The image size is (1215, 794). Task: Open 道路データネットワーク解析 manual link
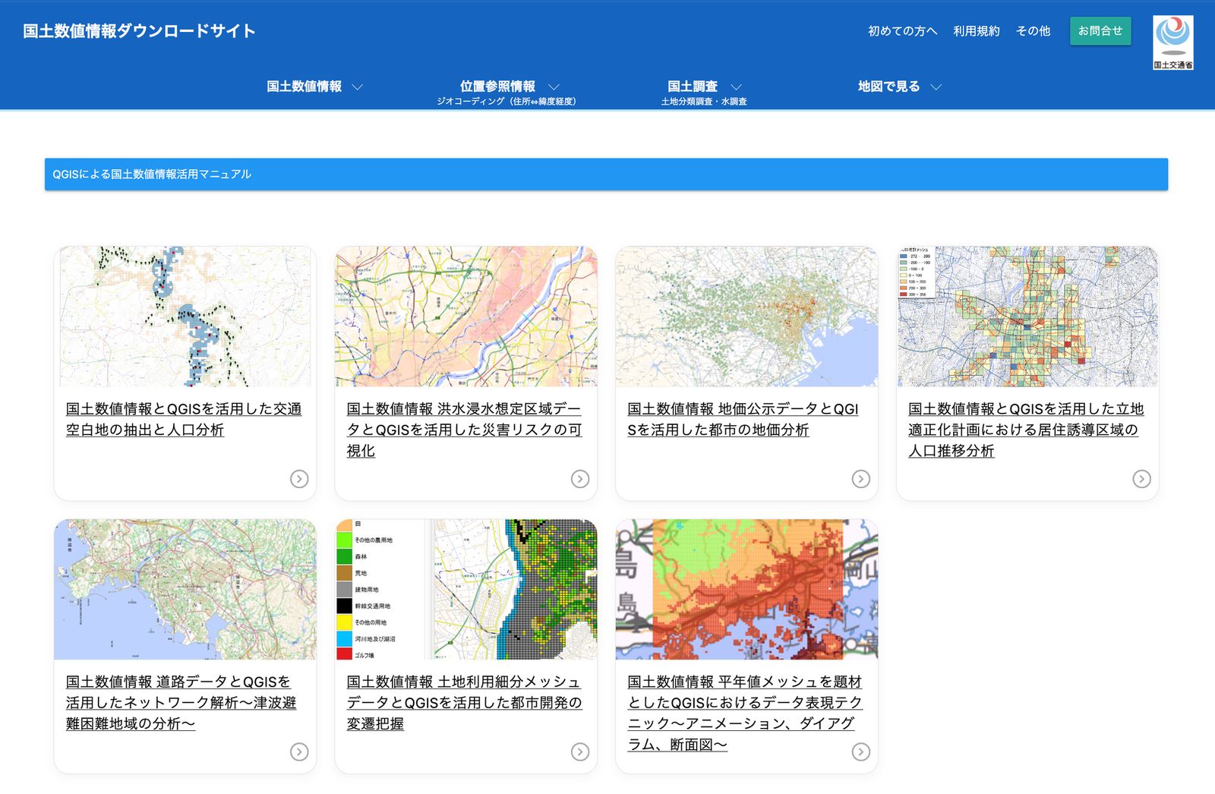181,703
